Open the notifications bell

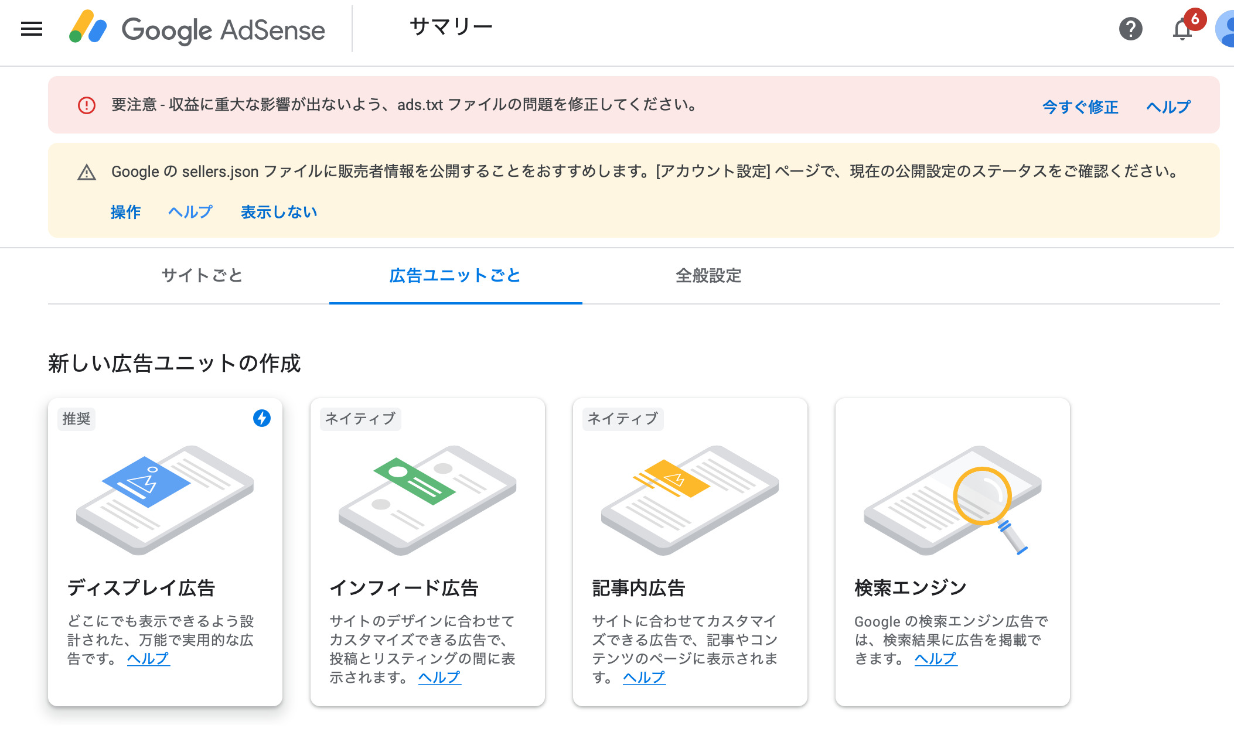pos(1182,29)
